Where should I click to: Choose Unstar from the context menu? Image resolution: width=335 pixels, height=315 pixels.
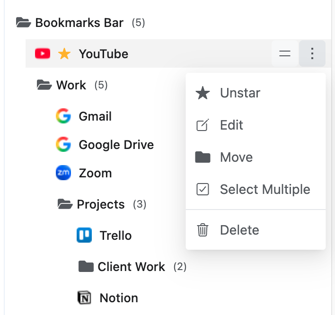pos(256,93)
